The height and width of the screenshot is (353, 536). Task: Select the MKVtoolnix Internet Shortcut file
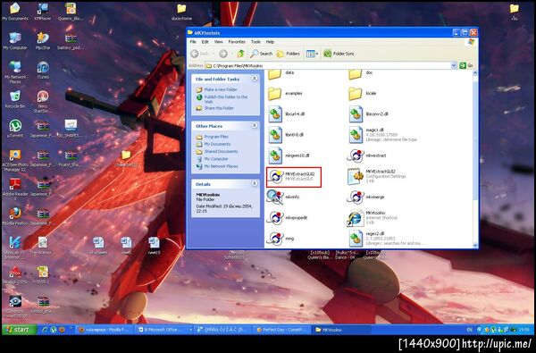tap(373, 218)
